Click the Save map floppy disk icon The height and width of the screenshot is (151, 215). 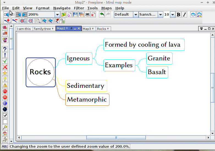tap(75, 15)
